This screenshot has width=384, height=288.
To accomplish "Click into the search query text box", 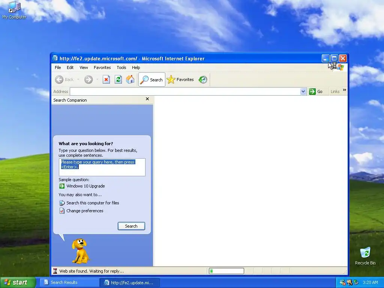I will (102, 167).
